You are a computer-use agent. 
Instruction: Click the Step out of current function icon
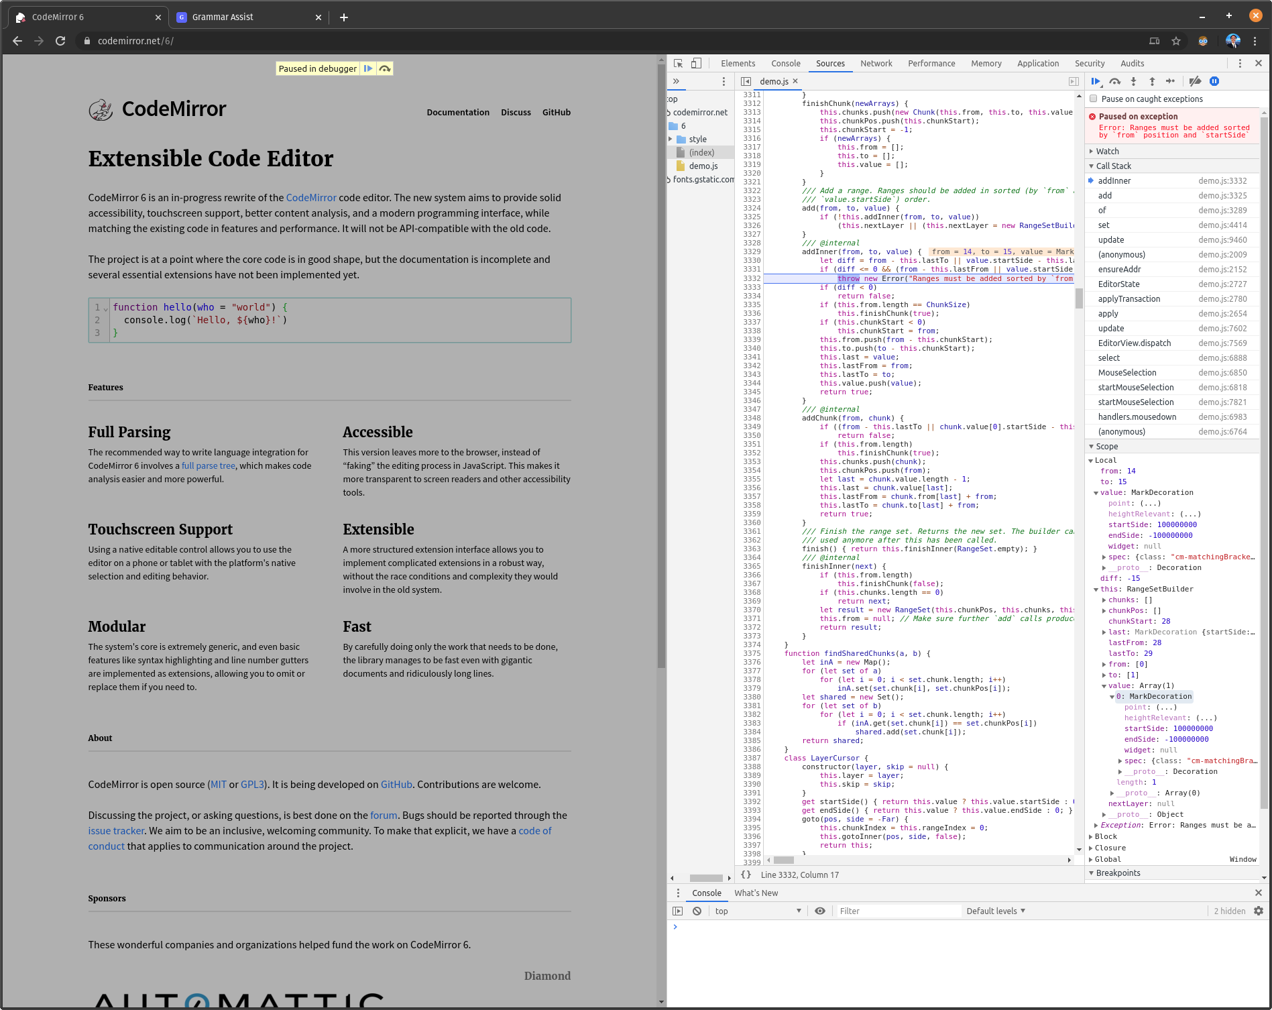1152,81
